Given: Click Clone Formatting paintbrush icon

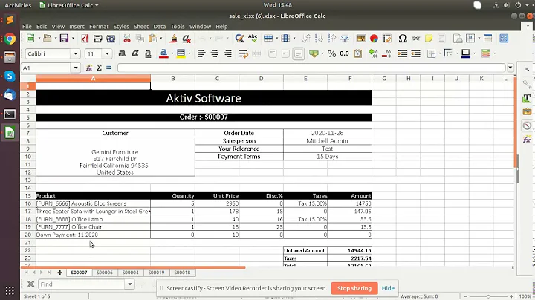Looking at the screenshot, I should pos(173,38).
